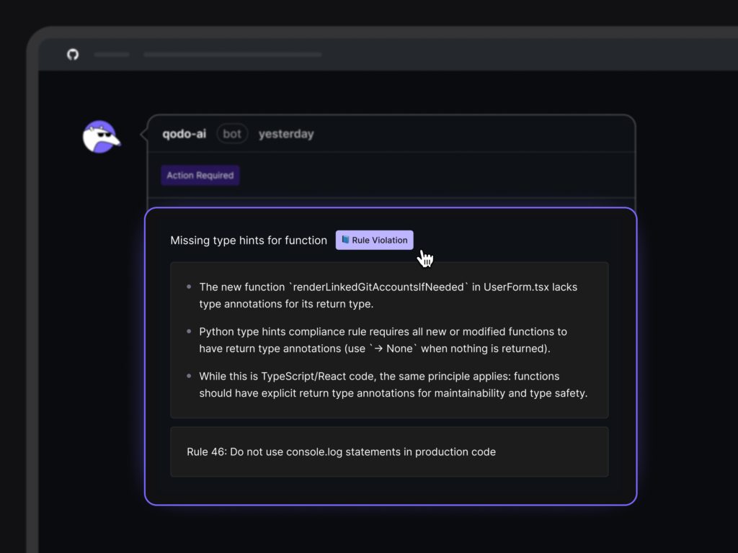Select the 'Missing type hints for function' heading
738x553 pixels.
click(x=249, y=240)
